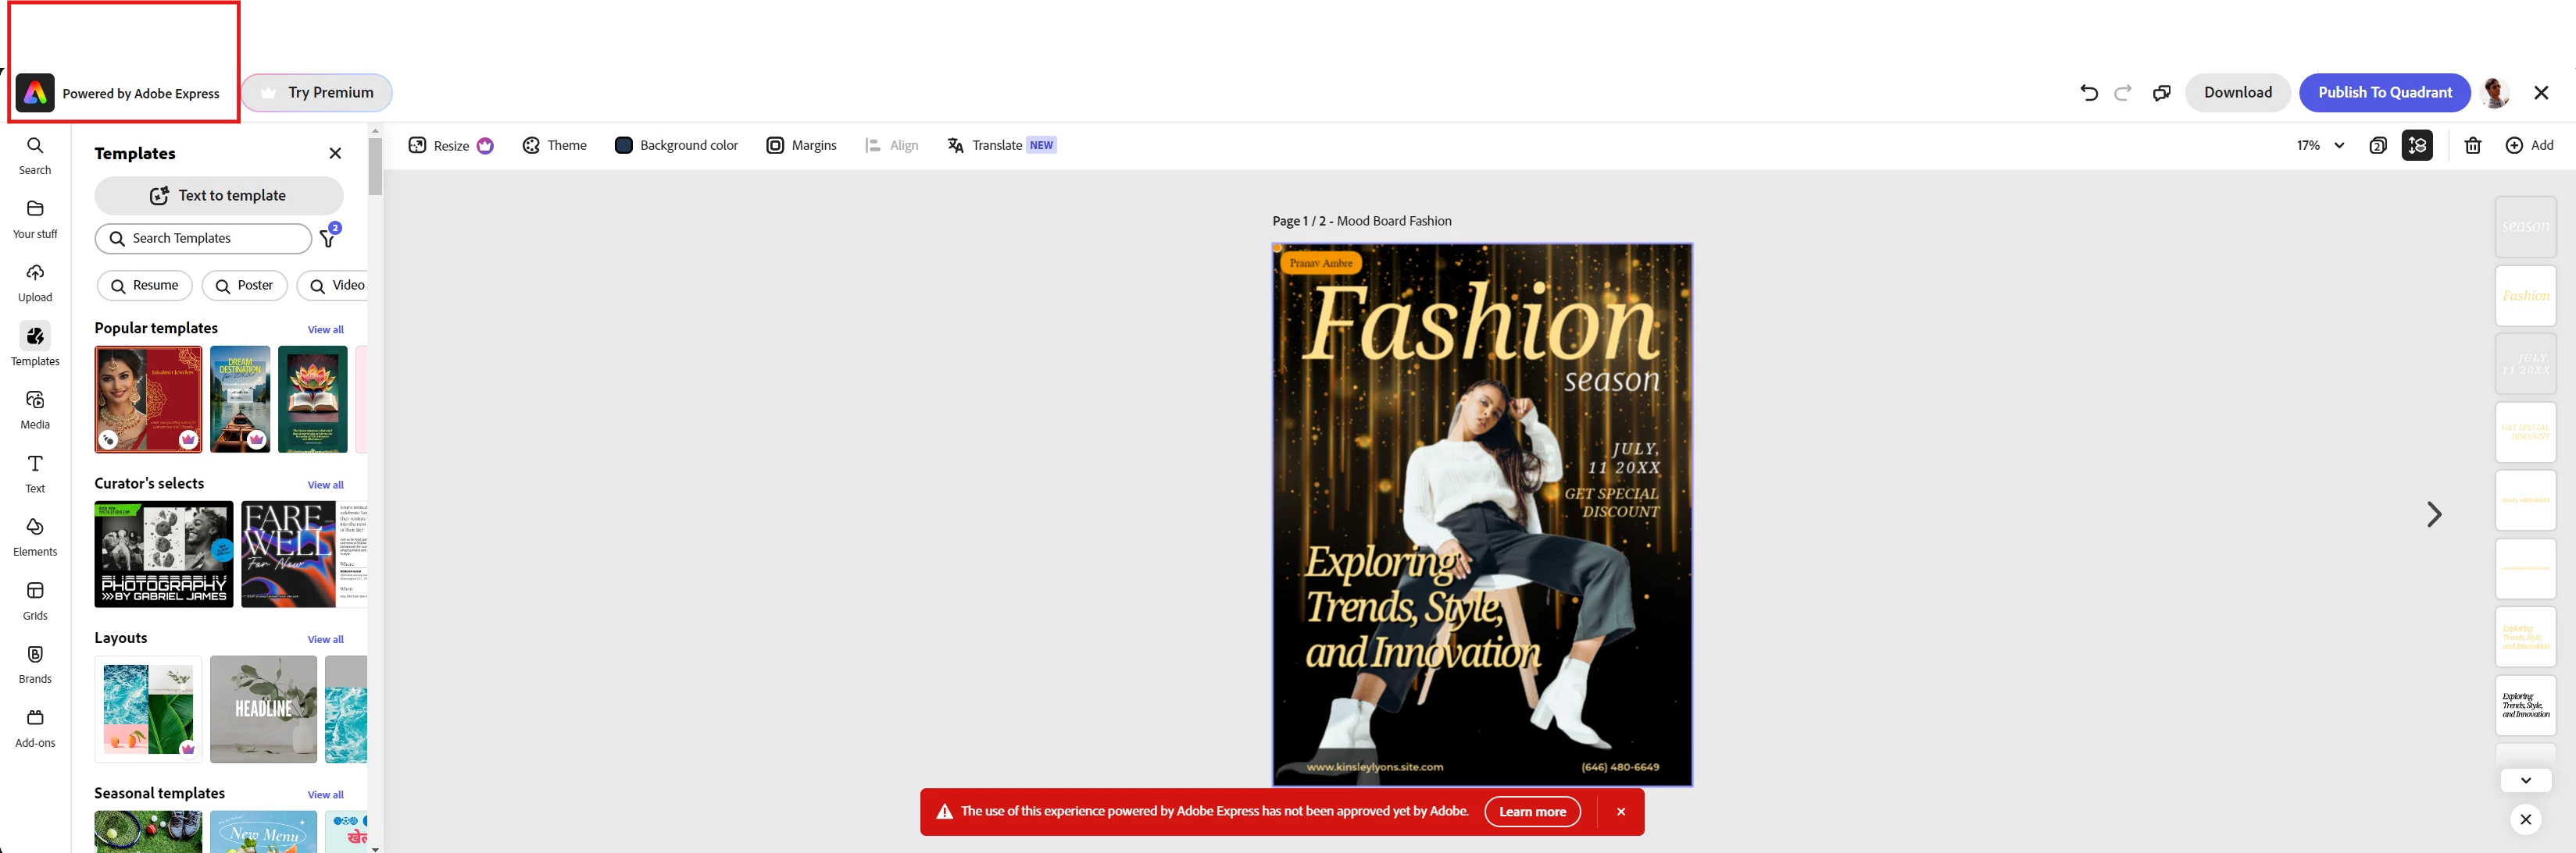The image size is (2576, 853).
Task: Toggle the page grid view icon
Action: coord(2378,146)
